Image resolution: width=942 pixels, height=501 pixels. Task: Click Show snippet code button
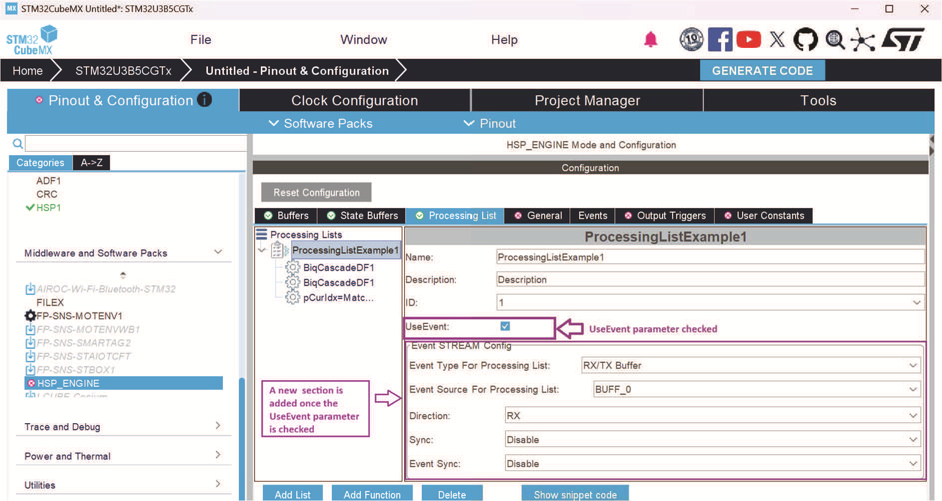coord(575,494)
